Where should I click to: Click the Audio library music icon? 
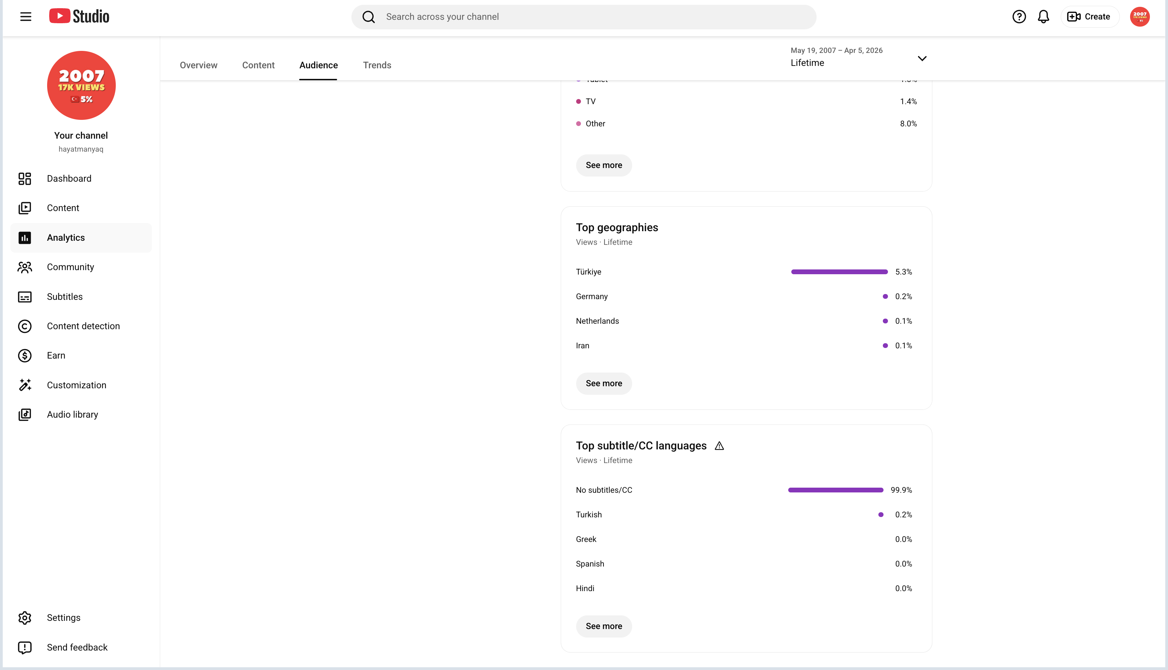25,415
